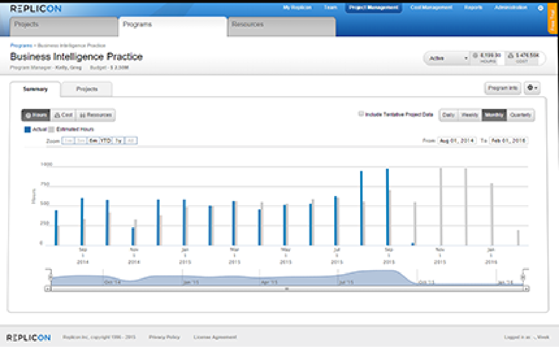Switch to the Projects main tab
Viewport: 559px width, 348px height.
[64, 27]
